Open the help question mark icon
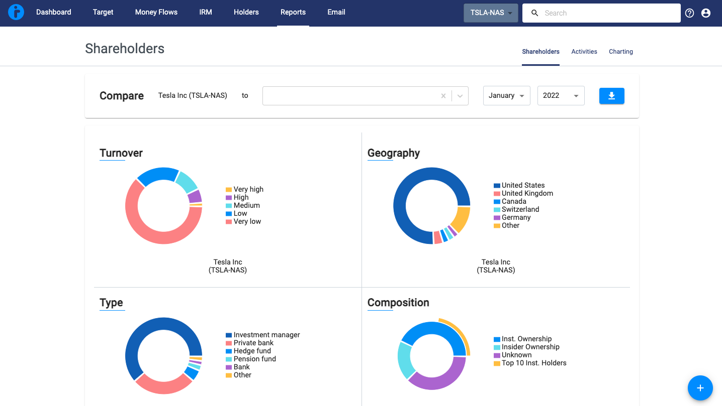 tap(689, 13)
